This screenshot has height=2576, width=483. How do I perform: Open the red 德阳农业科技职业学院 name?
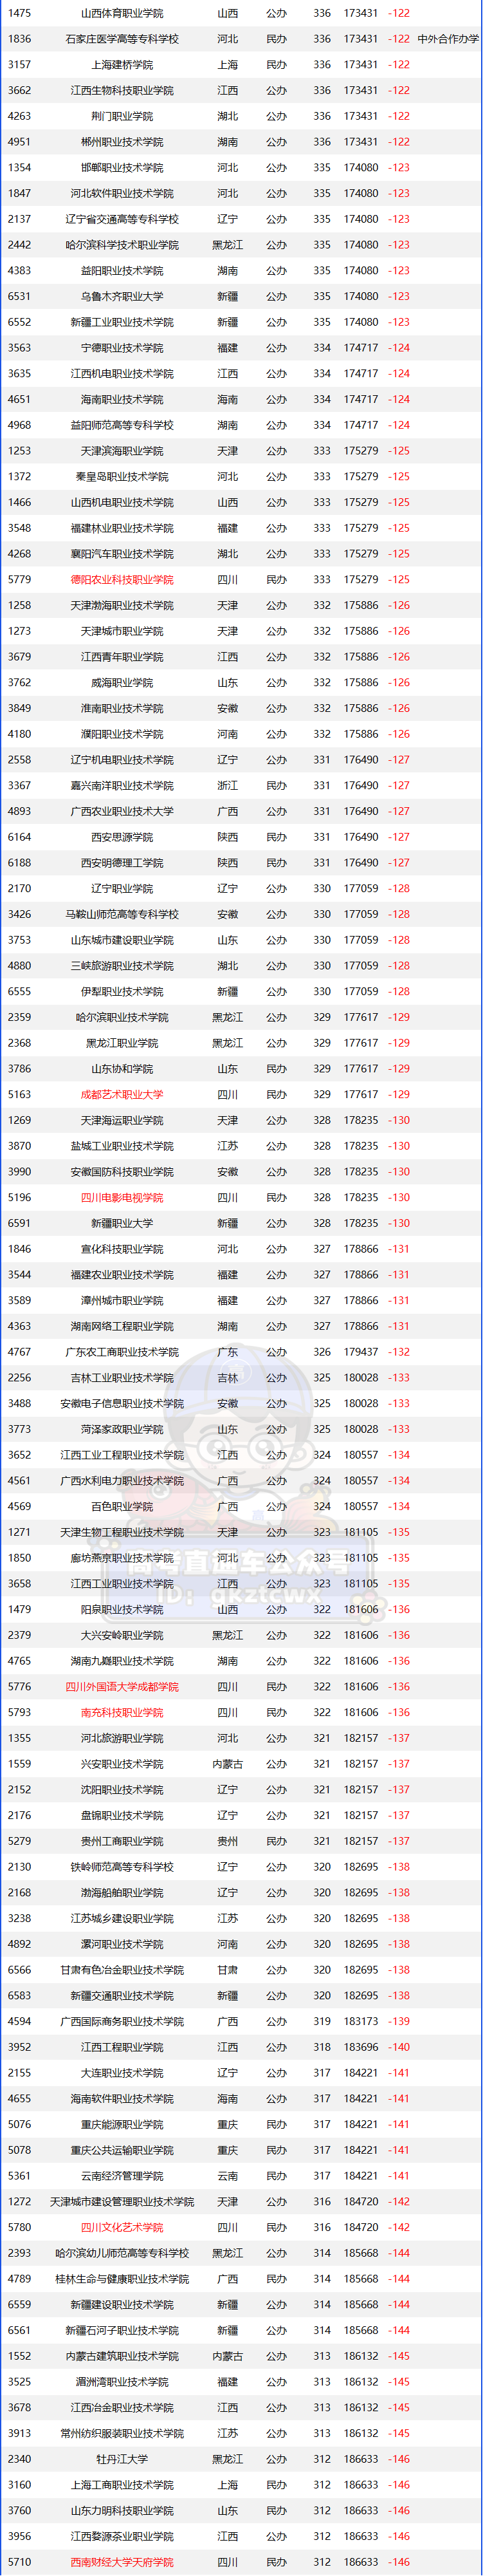(x=122, y=580)
